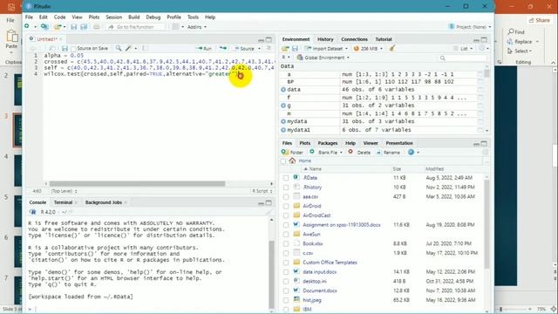Open the Document.docx file link

coord(320,290)
